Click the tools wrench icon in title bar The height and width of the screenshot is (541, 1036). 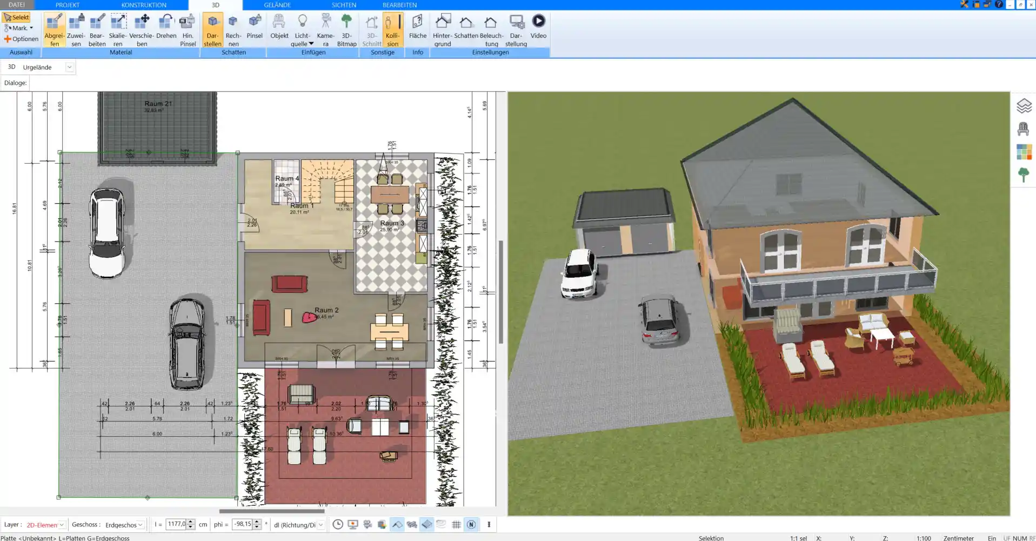[965, 4]
